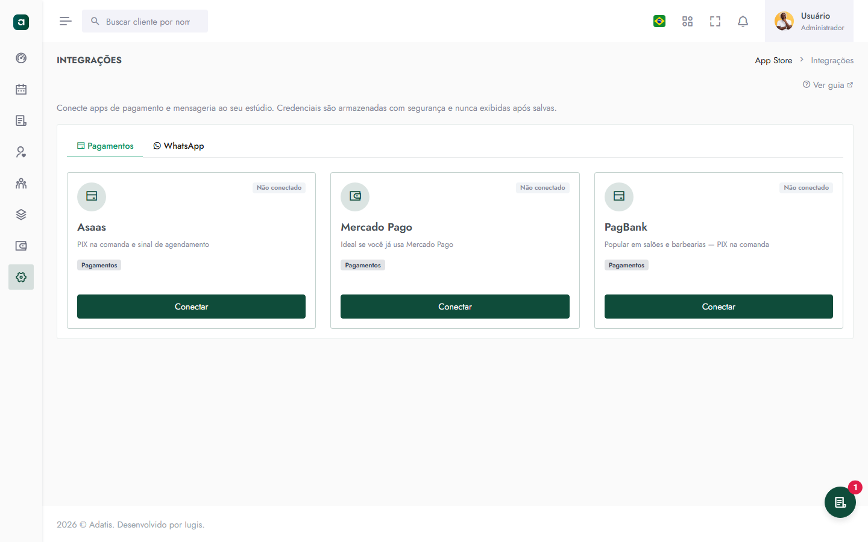Click the INTEGRAÇÕES page heading
This screenshot has width=868, height=542.
(x=89, y=60)
